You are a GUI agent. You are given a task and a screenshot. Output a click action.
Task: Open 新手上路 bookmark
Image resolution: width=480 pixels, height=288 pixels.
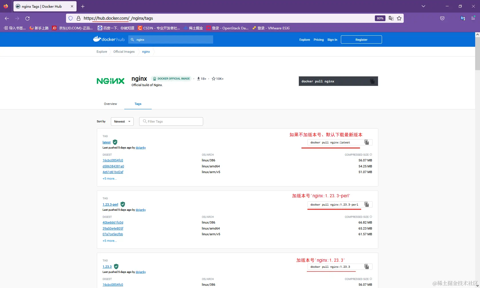(x=39, y=28)
